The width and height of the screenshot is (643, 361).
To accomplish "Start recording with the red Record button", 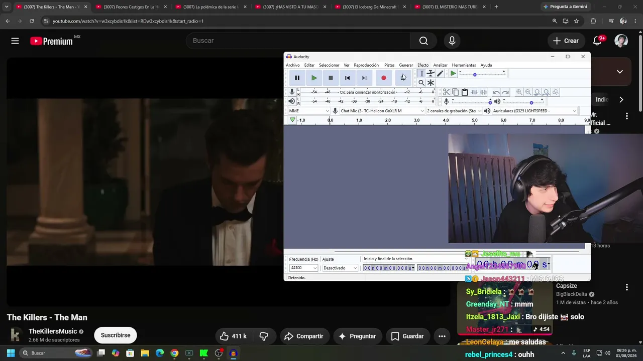I will (384, 78).
